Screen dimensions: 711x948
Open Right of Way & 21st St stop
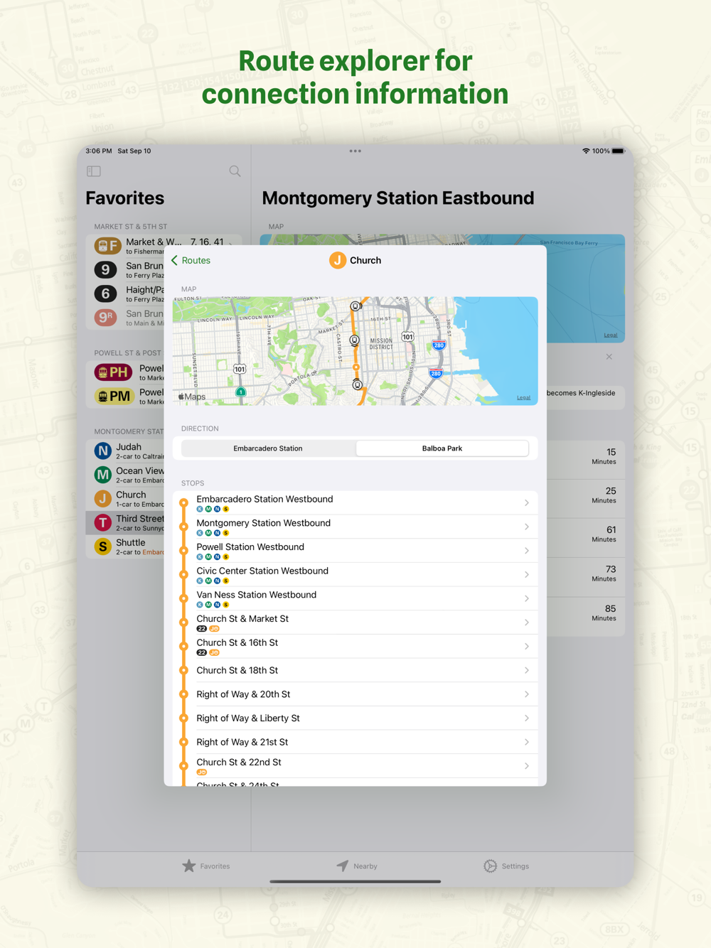[355, 742]
